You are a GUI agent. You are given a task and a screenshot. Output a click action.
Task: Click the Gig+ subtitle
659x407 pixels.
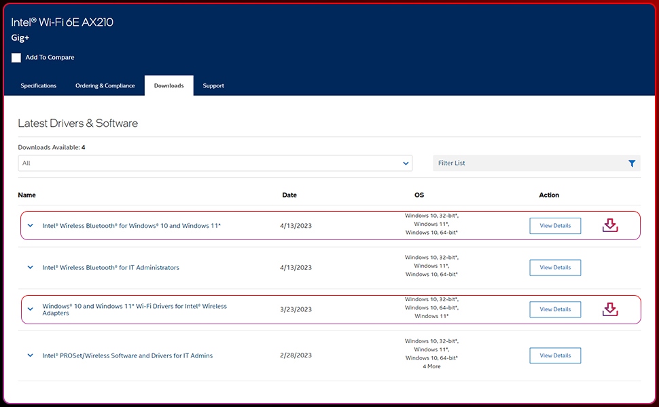(20, 38)
